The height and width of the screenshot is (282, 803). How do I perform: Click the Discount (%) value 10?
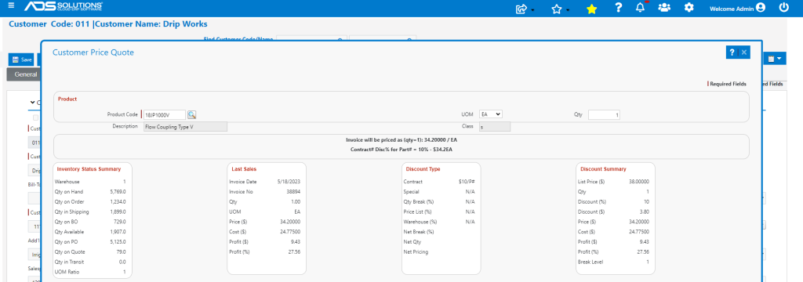pyautogui.click(x=646, y=201)
